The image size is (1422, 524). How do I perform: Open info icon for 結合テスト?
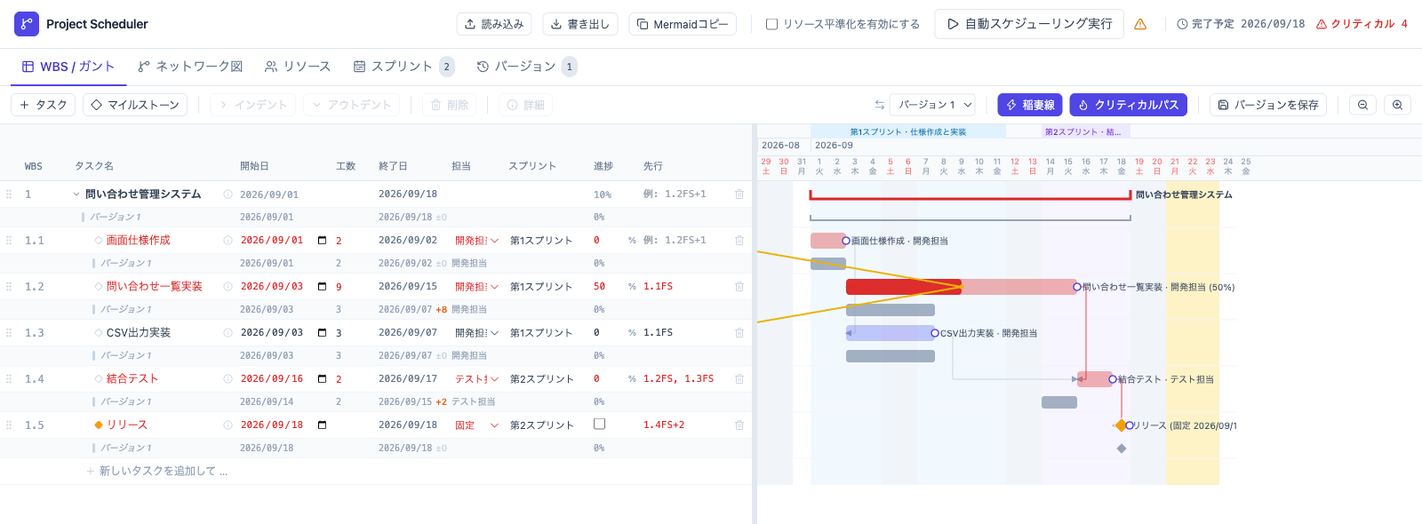[228, 378]
